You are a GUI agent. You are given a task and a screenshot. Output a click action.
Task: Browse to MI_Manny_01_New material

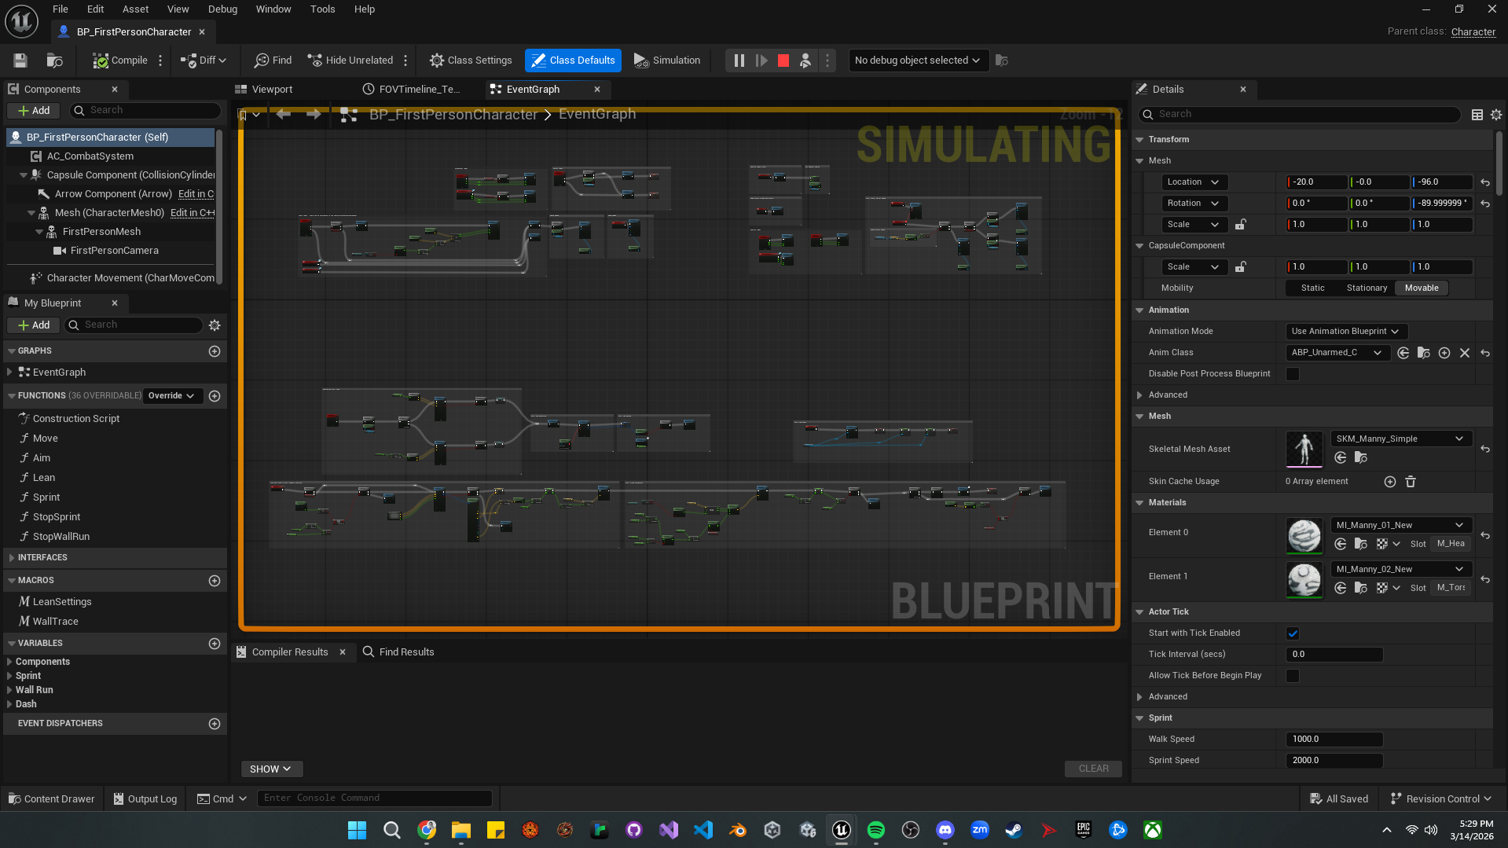pyautogui.click(x=1360, y=544)
